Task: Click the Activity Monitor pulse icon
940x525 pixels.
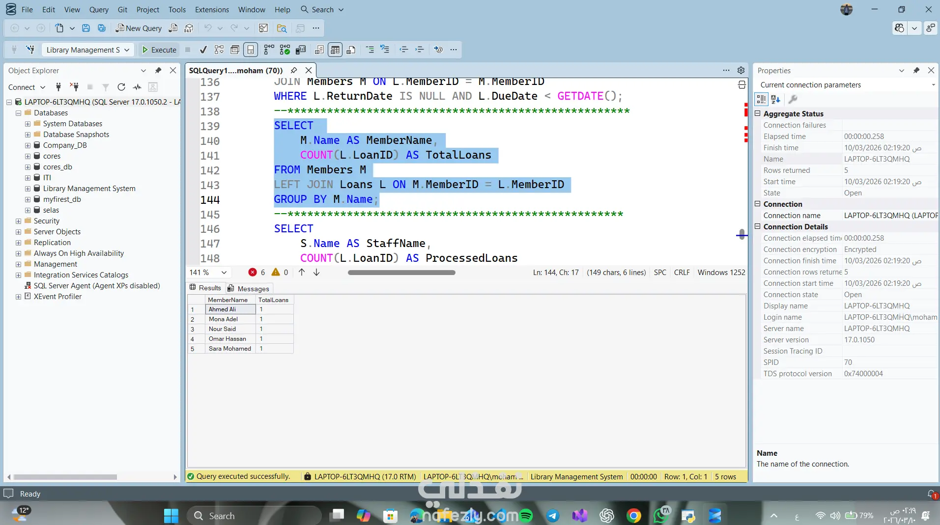Action: click(x=137, y=87)
